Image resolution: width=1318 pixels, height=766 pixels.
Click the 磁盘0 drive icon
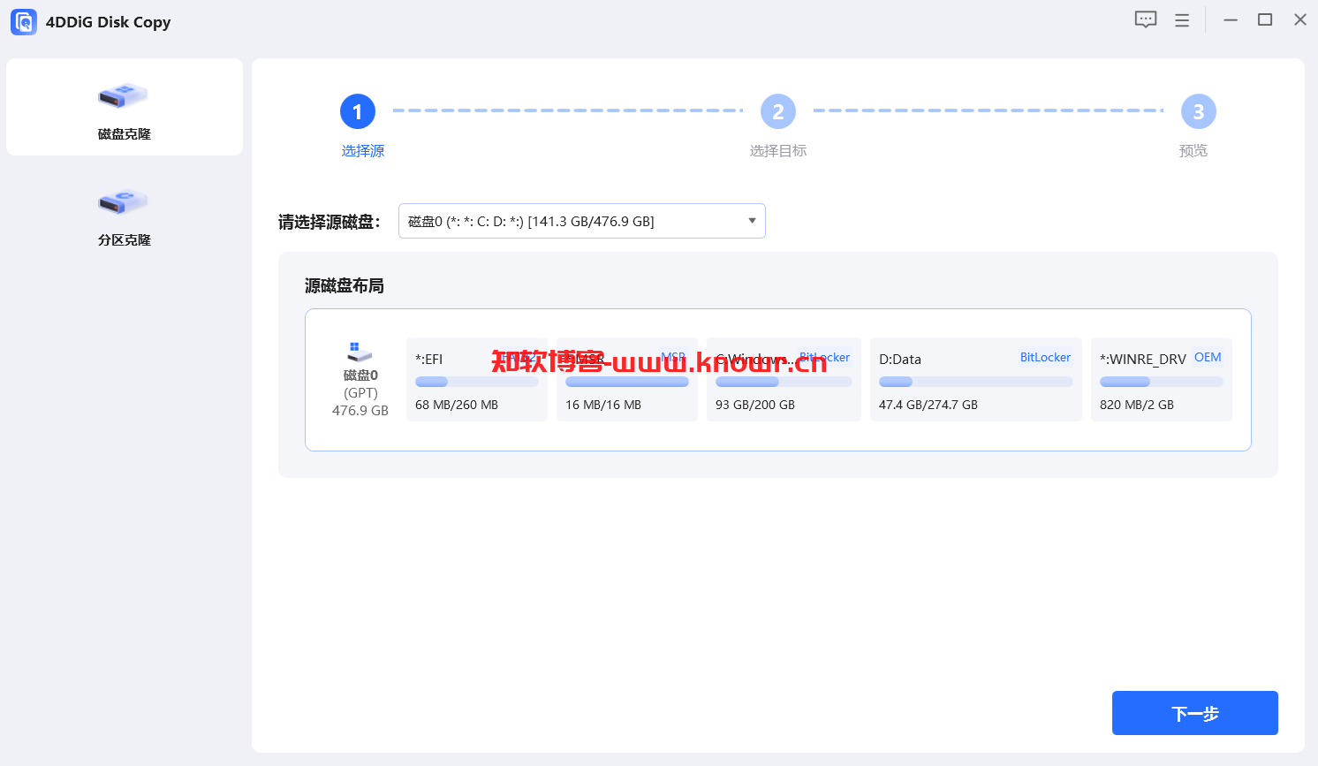(x=360, y=352)
